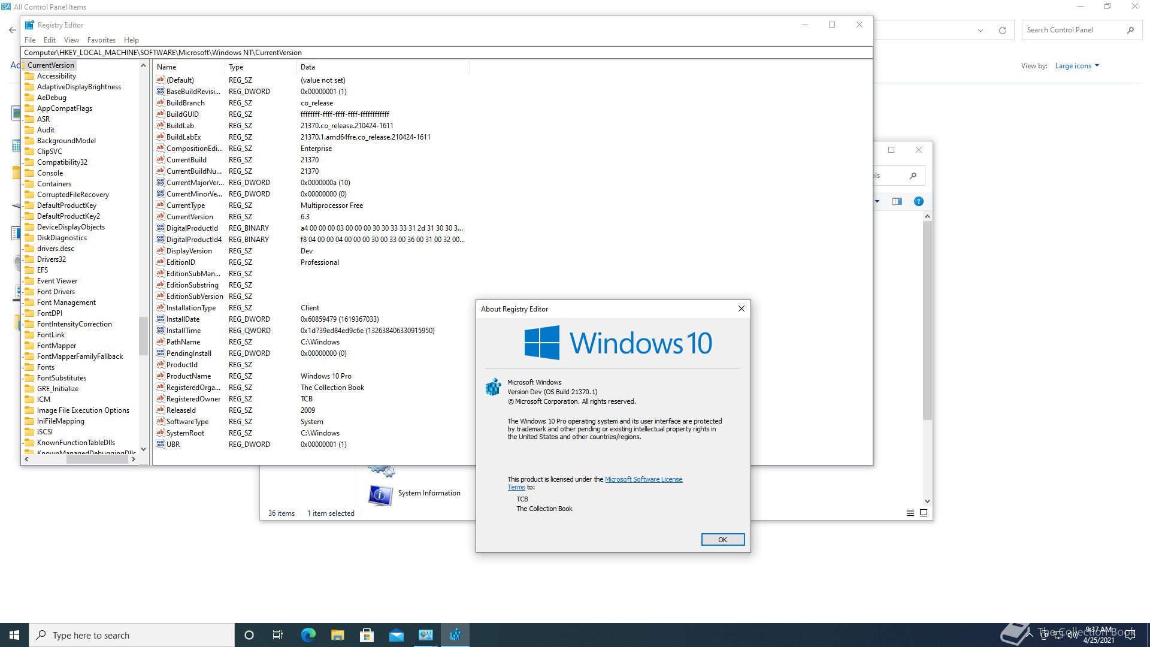Click OK in About Registry Editor dialog
1150x647 pixels.
click(723, 540)
